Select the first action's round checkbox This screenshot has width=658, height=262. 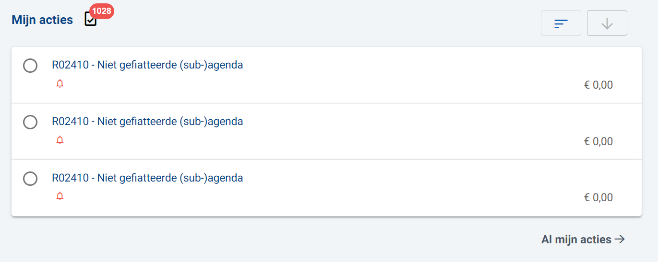[30, 66]
